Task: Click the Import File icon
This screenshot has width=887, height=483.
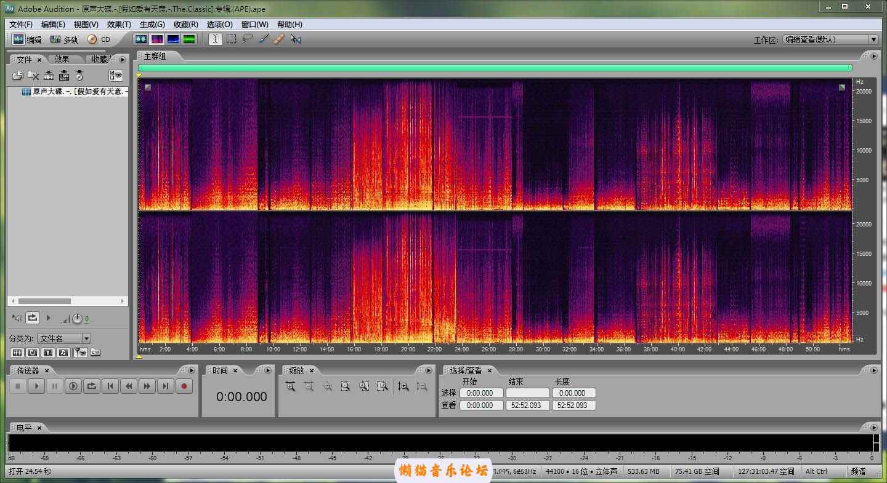Action: [17, 76]
